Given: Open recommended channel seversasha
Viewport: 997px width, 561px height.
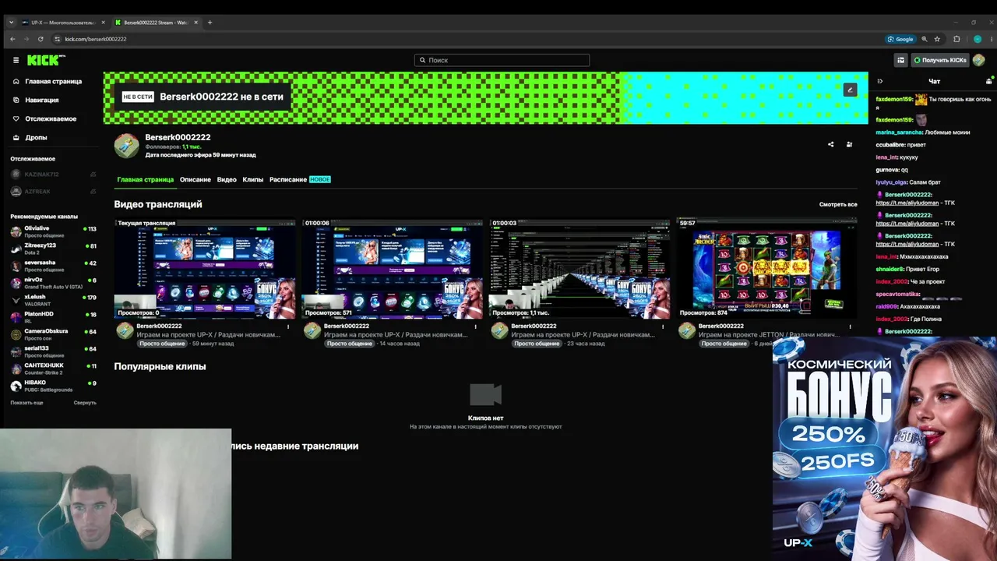Looking at the screenshot, I should 53,266.
